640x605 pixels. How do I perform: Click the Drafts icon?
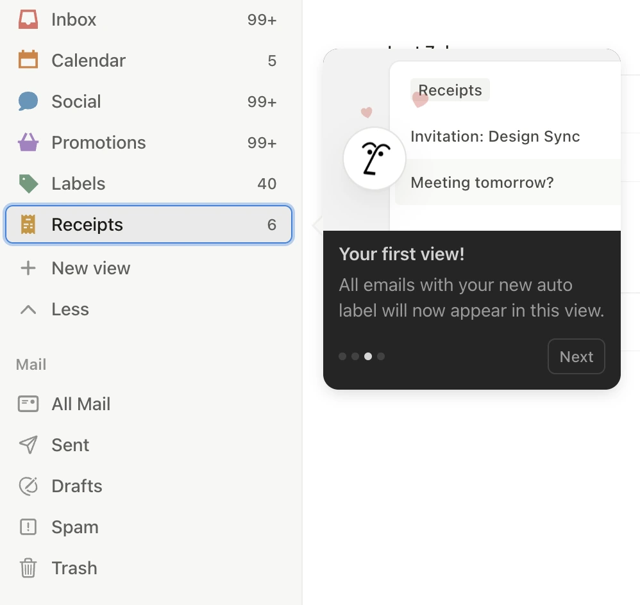(28, 486)
